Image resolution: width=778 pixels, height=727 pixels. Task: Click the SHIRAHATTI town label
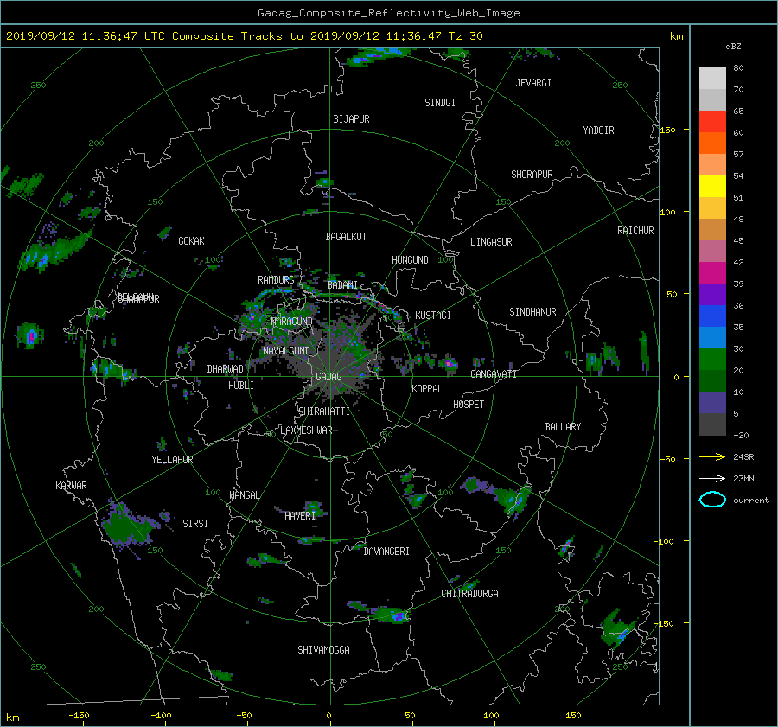point(324,411)
